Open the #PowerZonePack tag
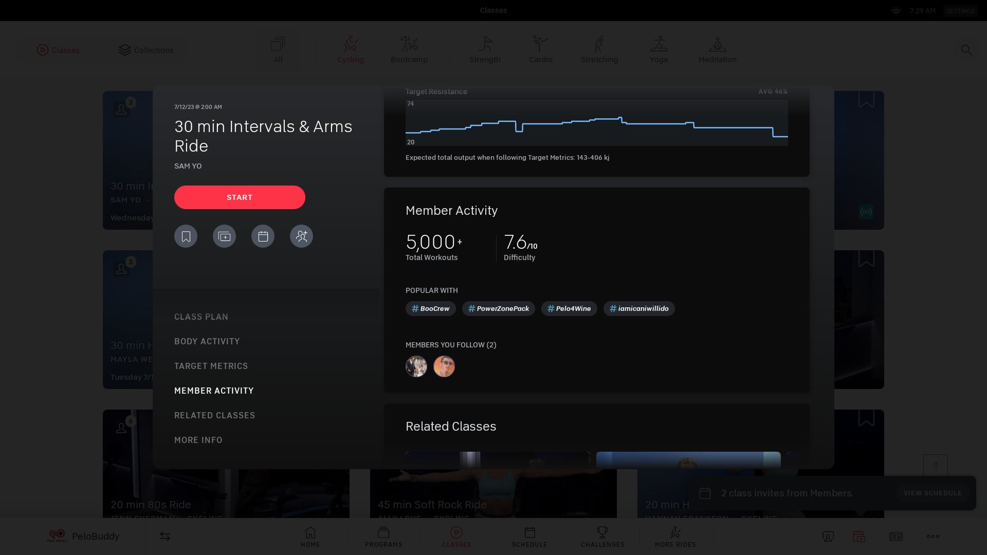The height and width of the screenshot is (555, 987). click(x=498, y=308)
